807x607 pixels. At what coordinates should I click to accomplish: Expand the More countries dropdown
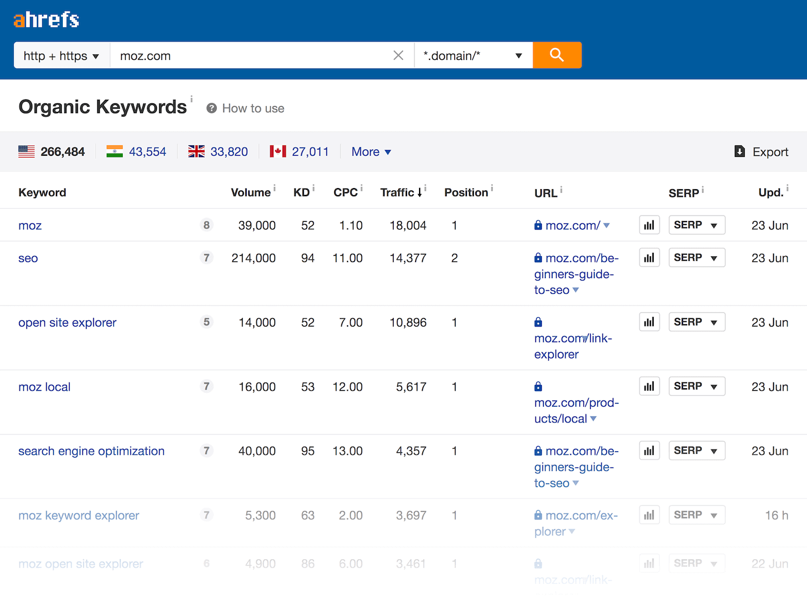371,152
